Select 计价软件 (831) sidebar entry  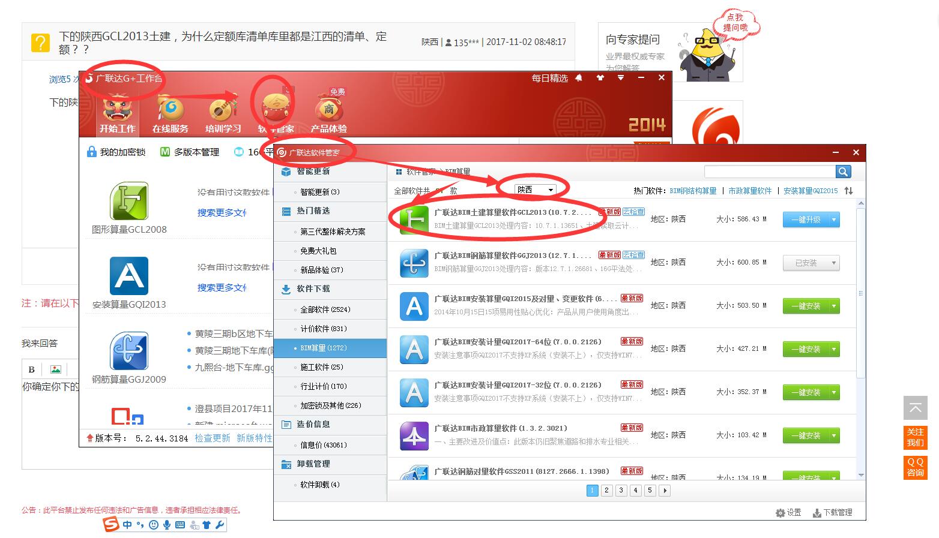pos(330,329)
